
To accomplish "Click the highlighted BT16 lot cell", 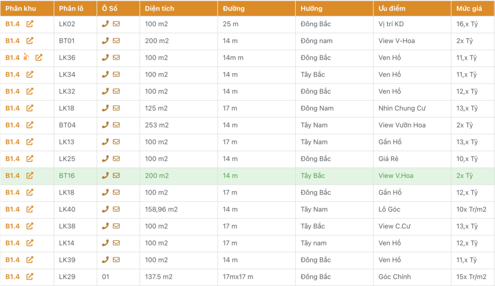I will 67,175.
